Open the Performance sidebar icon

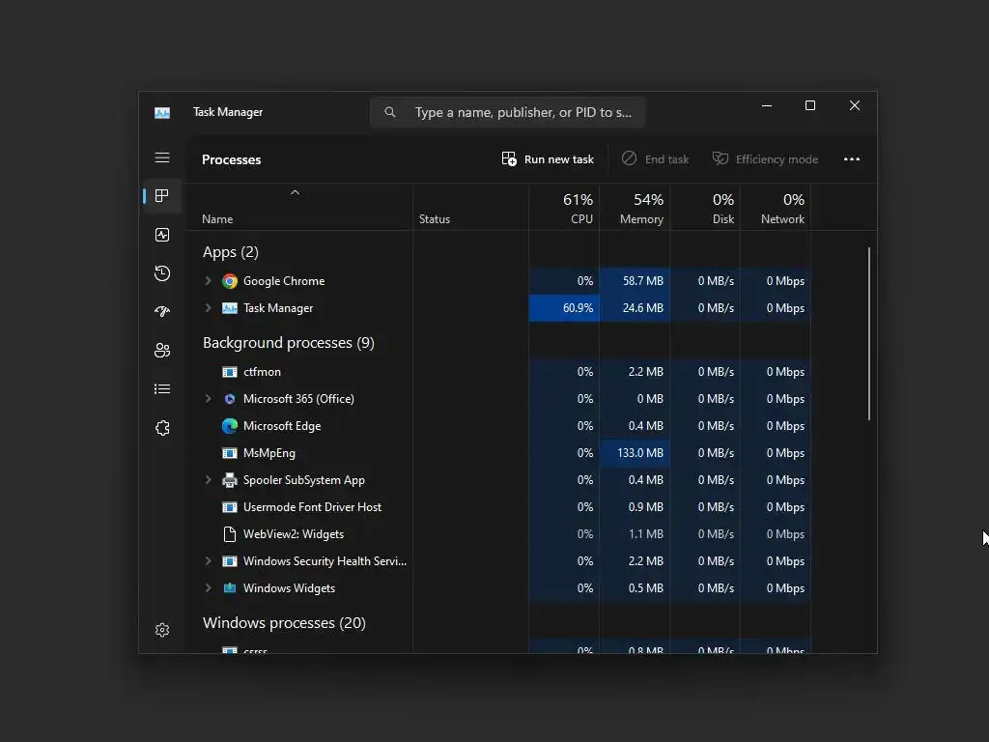[162, 235]
